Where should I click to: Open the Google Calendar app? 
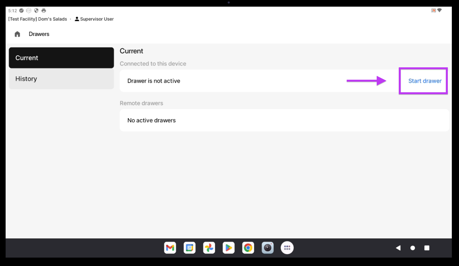[190, 248]
